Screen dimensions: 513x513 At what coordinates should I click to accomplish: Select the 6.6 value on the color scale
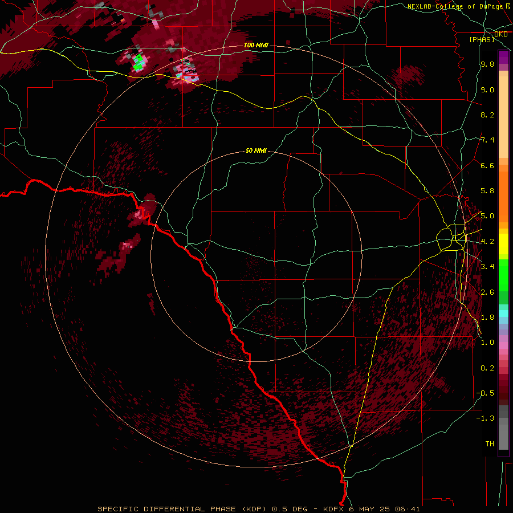(x=487, y=165)
